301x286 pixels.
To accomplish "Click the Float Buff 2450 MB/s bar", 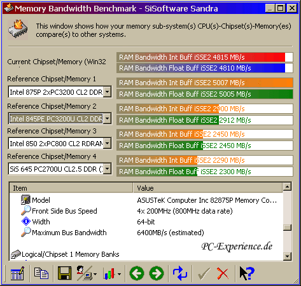I will [x=205, y=146].
